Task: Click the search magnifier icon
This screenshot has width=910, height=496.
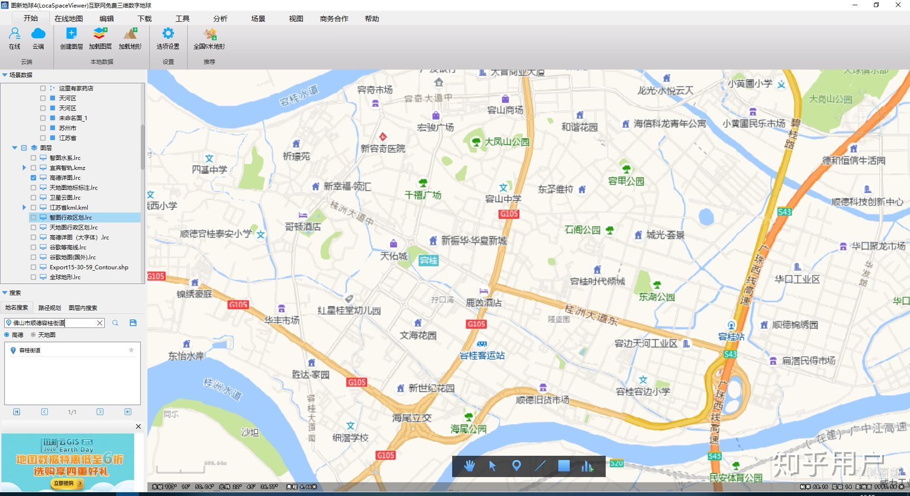Action: 115,323
